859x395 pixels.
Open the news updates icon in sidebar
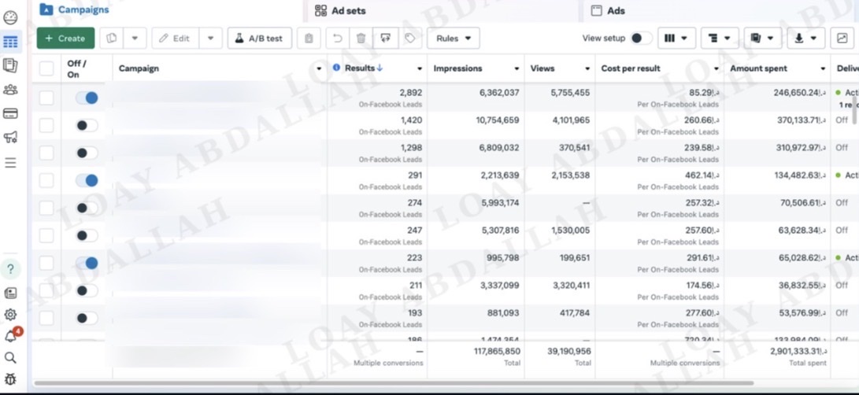coord(10,293)
